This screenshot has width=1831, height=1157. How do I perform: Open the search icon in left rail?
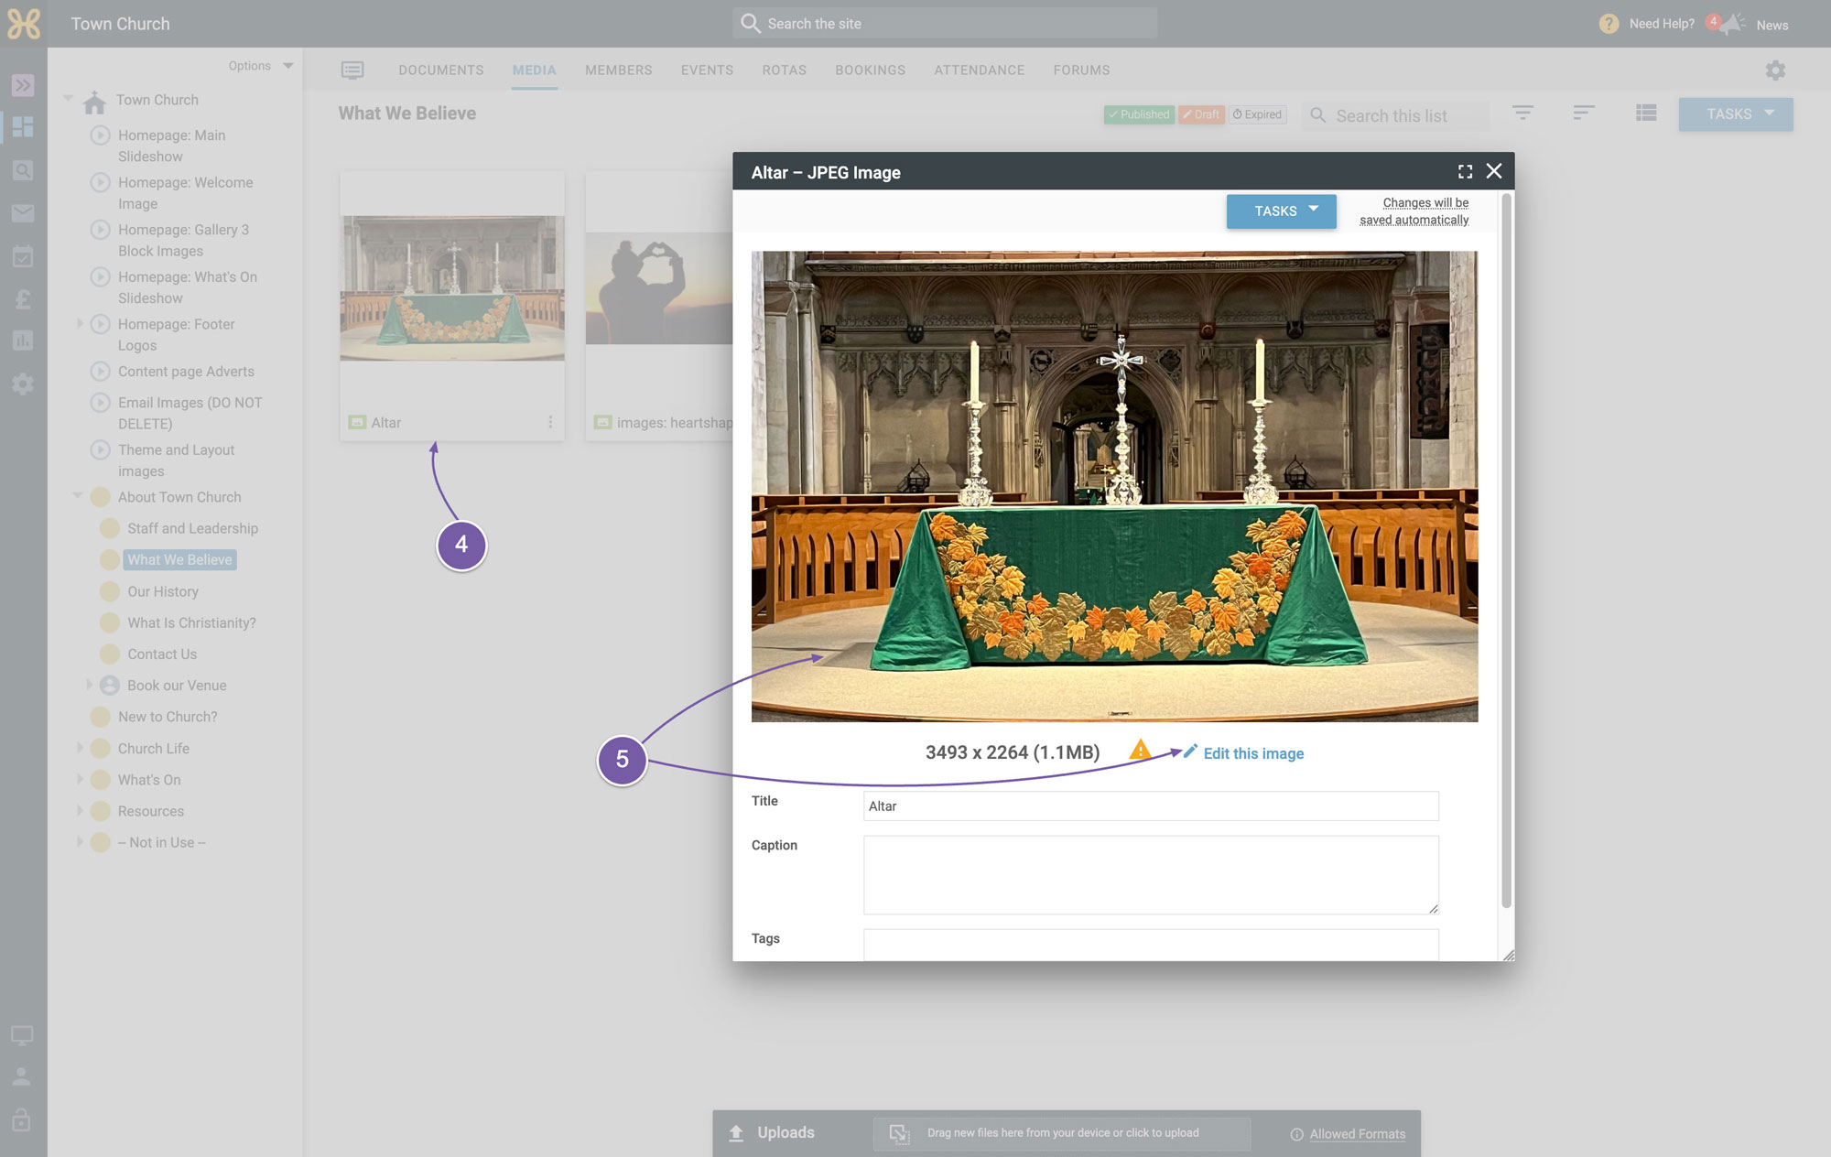(x=23, y=170)
